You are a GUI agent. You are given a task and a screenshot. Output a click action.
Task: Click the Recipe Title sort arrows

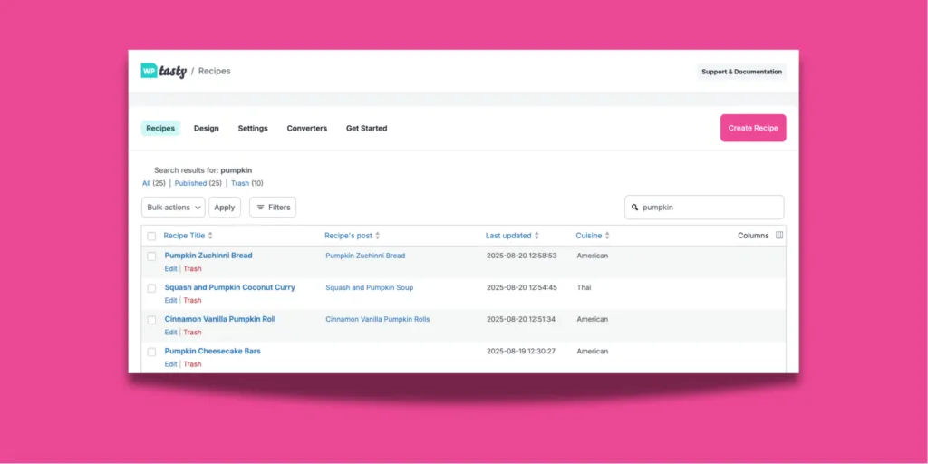(x=210, y=236)
